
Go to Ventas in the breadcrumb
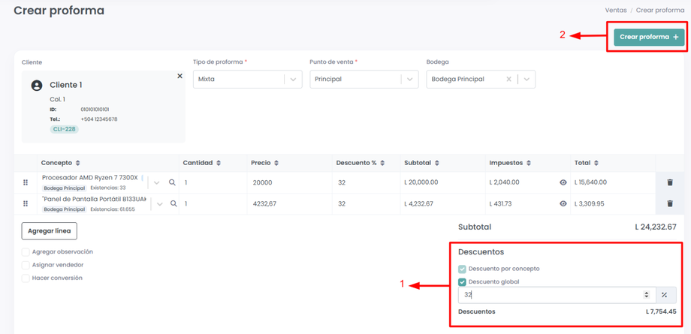[x=616, y=11]
